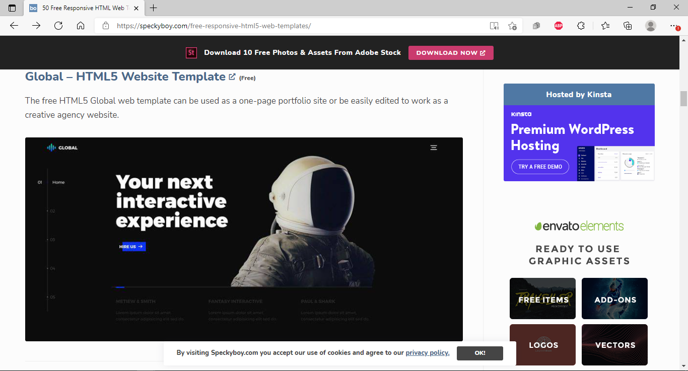Open the Favorites list icon
Screen dimensions: 688x371
pyautogui.click(x=605, y=26)
